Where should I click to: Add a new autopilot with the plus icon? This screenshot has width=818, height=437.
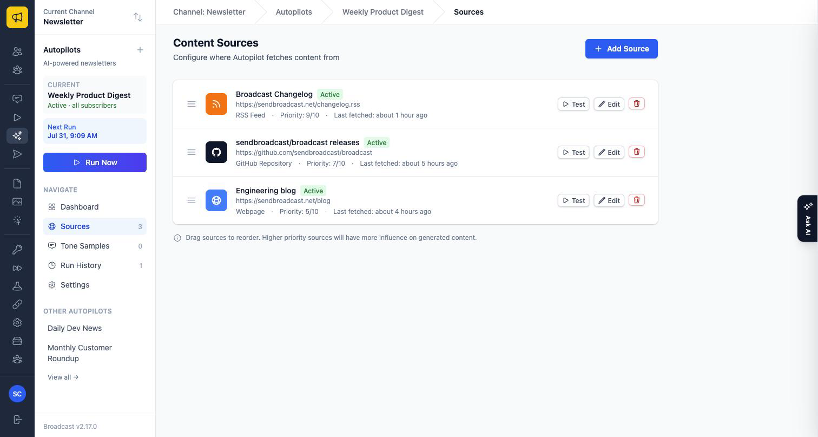coord(140,50)
